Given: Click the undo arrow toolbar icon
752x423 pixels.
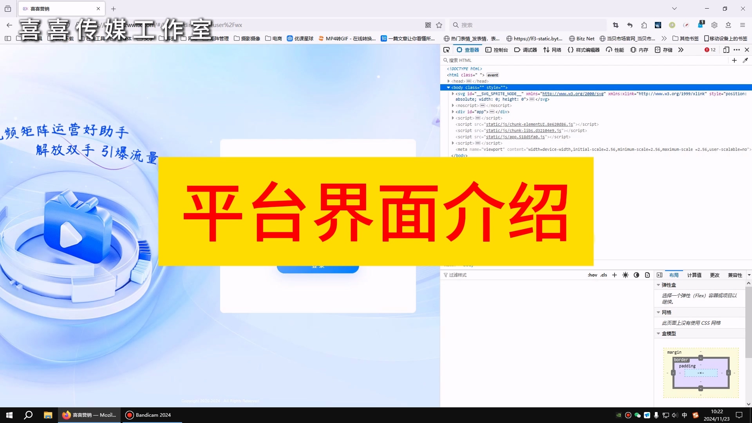Looking at the screenshot, I should click(x=630, y=25).
